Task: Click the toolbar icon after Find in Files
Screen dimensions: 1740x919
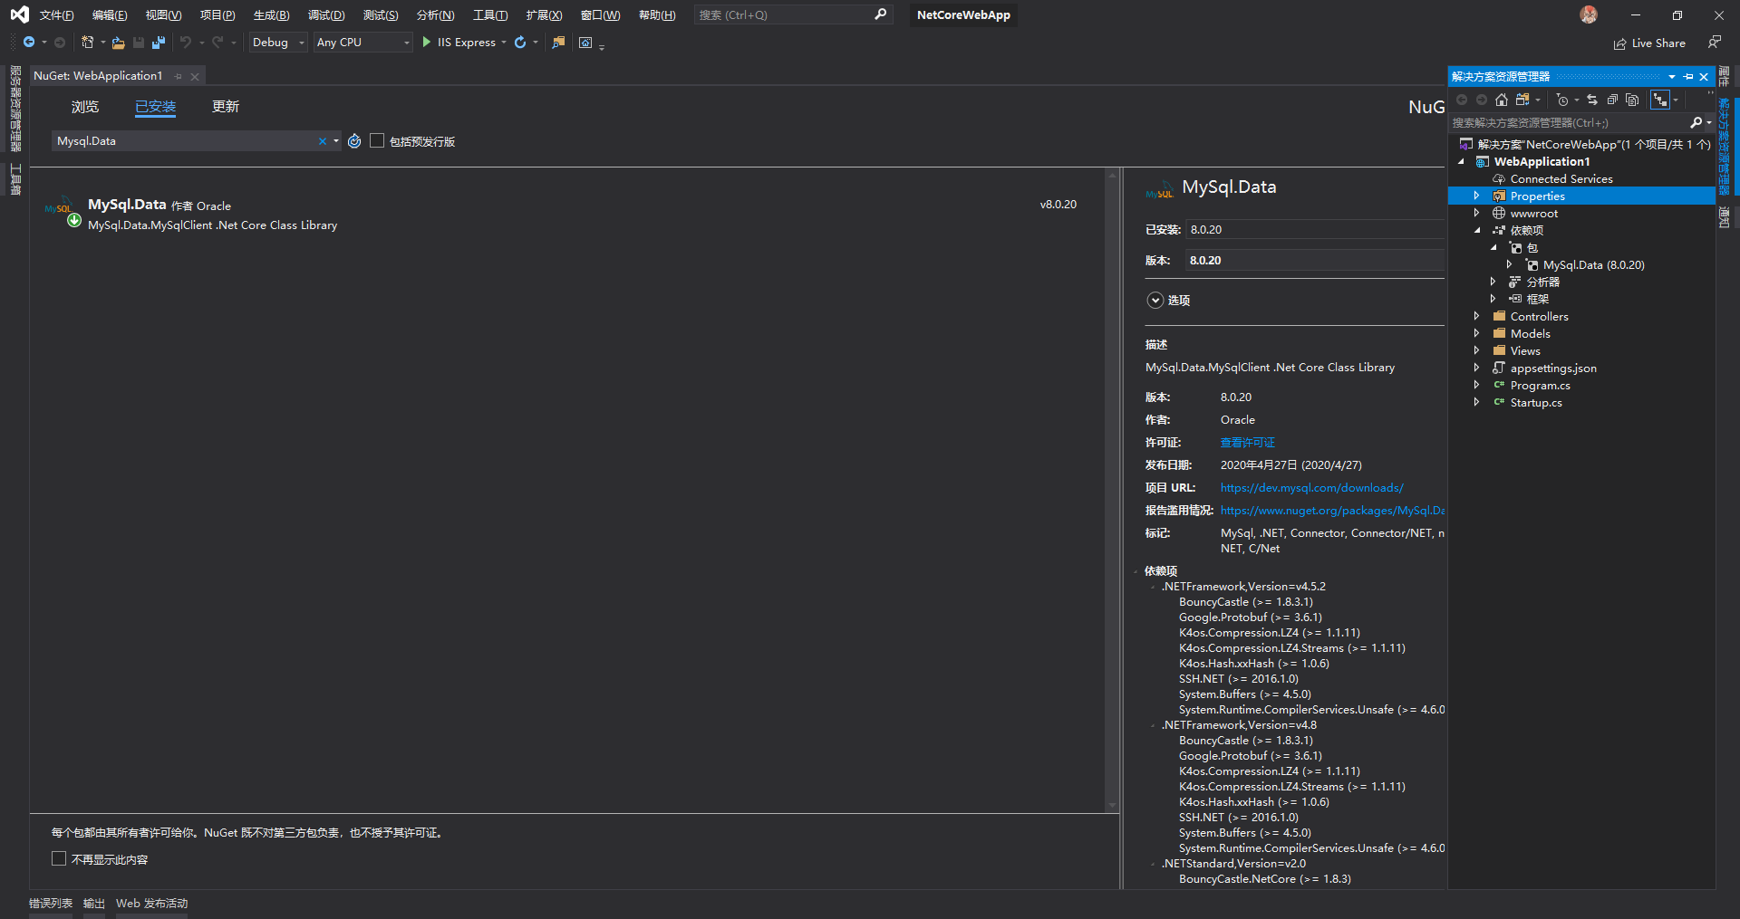Action: tap(585, 43)
